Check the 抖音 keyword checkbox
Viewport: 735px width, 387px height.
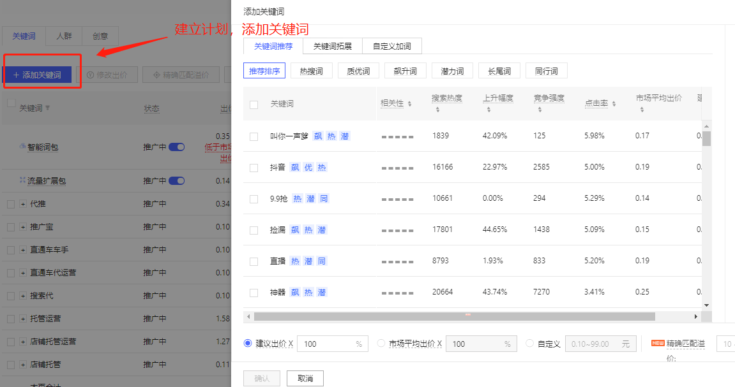(x=254, y=168)
